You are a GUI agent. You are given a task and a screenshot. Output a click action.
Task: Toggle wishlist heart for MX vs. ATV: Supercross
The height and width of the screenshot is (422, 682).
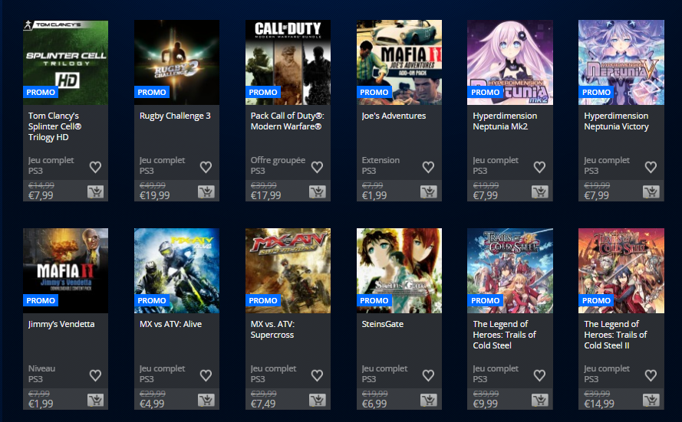click(x=317, y=375)
